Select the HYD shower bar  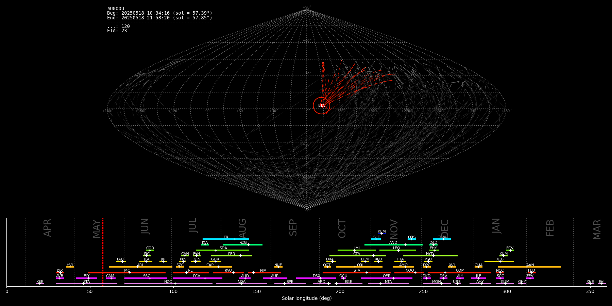[x=430, y=256]
